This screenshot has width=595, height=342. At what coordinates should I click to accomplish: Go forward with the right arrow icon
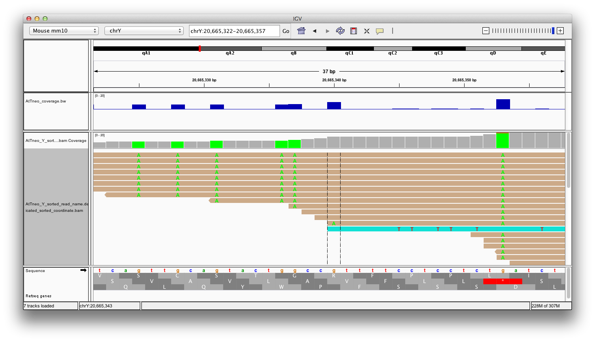pyautogui.click(x=328, y=31)
